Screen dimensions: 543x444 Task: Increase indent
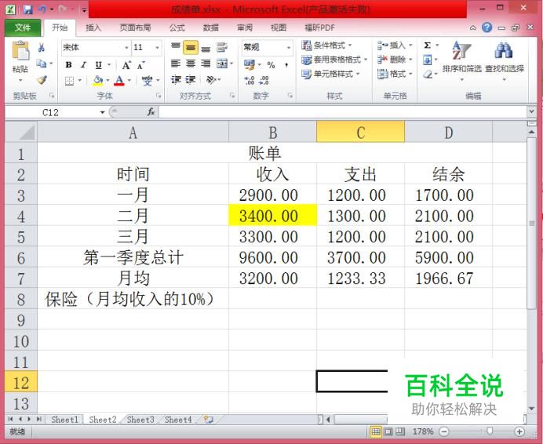pyautogui.click(x=191, y=80)
